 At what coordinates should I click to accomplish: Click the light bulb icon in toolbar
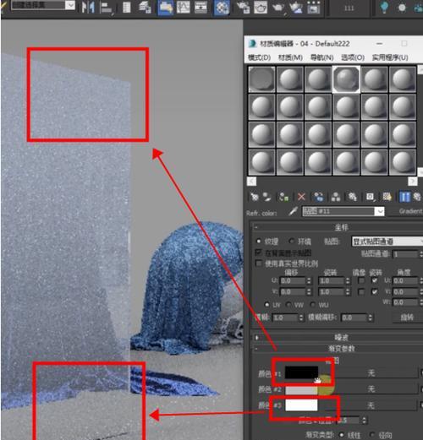coord(384,8)
